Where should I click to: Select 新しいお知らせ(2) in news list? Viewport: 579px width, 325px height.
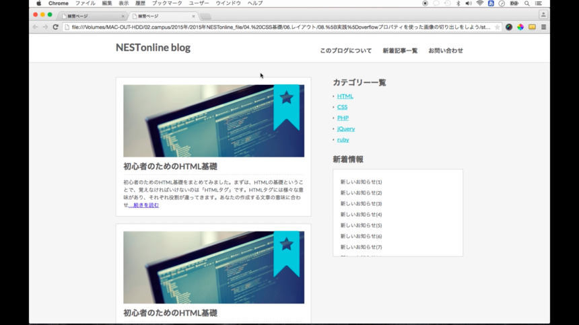(x=361, y=193)
